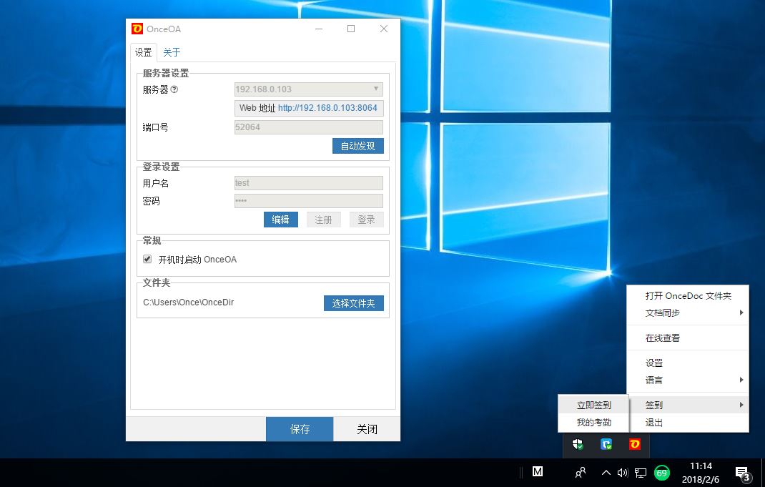Uncheck 开机时启动 OnceOA
Viewport: 765px width, 487px height.
[147, 259]
